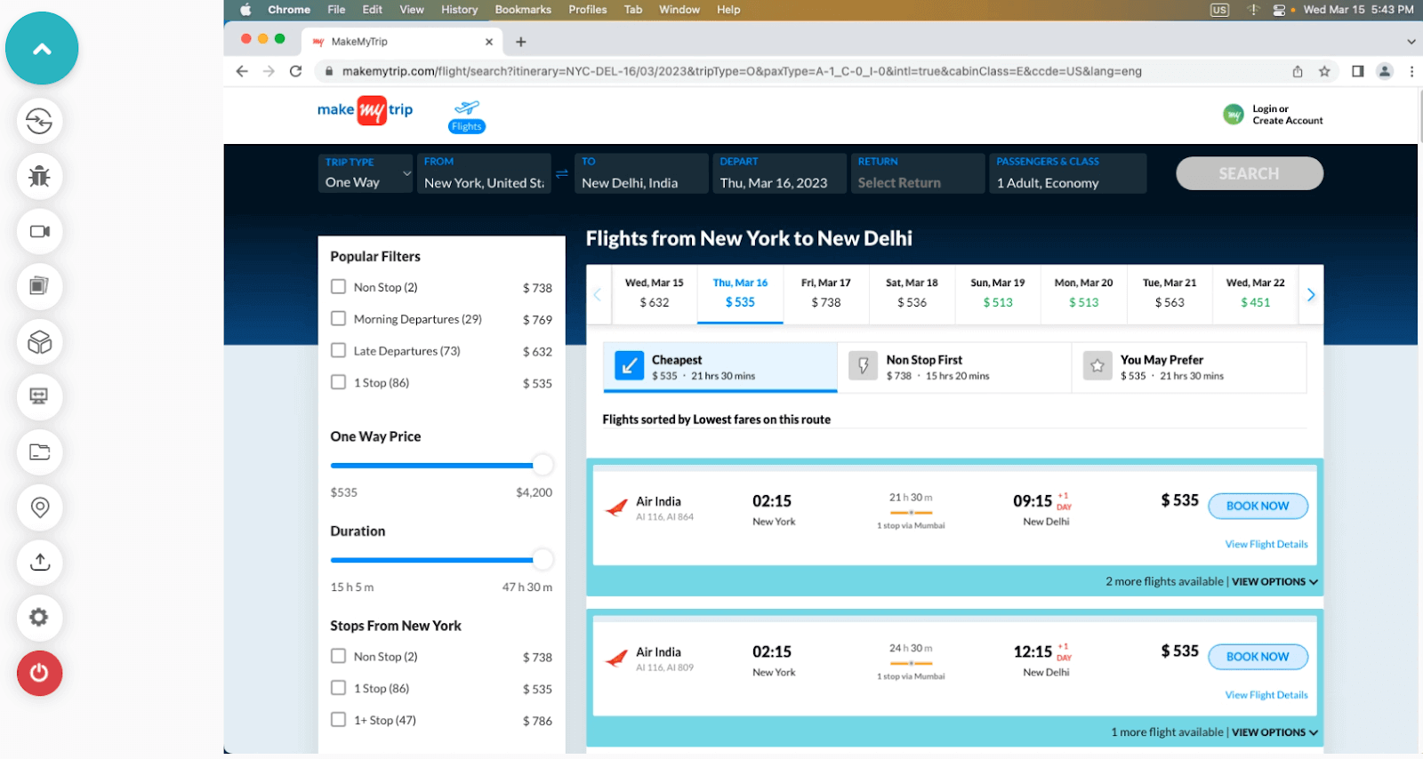The image size is (1423, 759).
Task: Click the Search button
Action: pos(1250,173)
